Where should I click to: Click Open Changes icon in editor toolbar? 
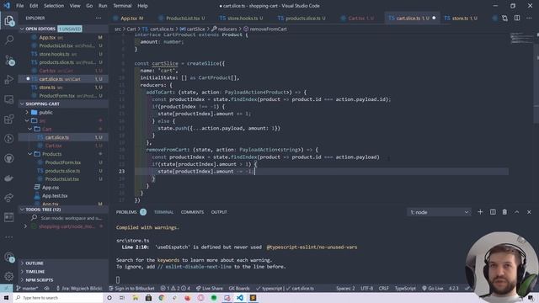(504, 19)
